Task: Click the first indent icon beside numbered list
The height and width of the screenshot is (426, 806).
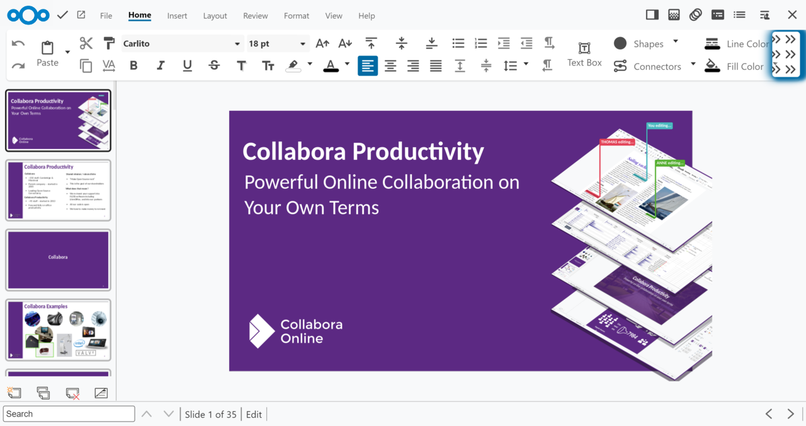Action: [x=504, y=43]
